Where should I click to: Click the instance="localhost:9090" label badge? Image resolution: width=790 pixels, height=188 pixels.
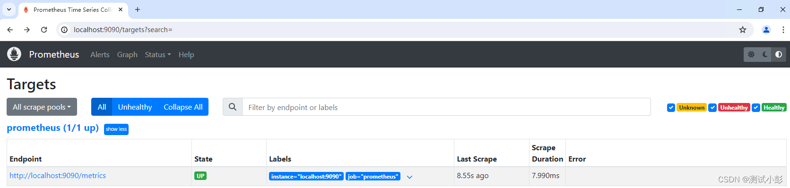306,176
